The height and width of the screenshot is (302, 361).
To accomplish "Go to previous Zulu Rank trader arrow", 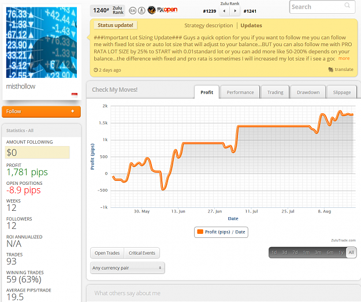I will pos(224,11).
